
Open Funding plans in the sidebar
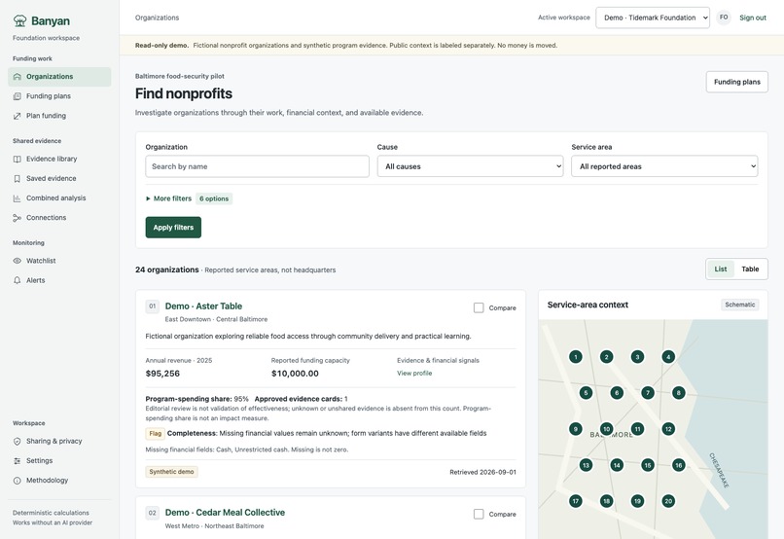click(x=59, y=96)
